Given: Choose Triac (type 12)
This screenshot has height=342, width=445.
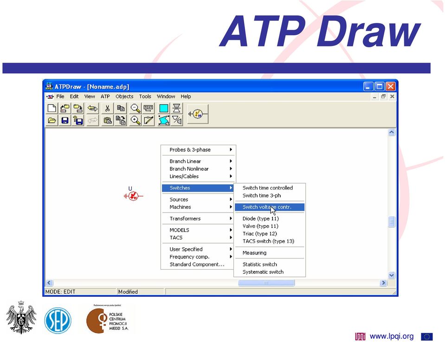Looking at the screenshot, I should pyautogui.click(x=270, y=233).
